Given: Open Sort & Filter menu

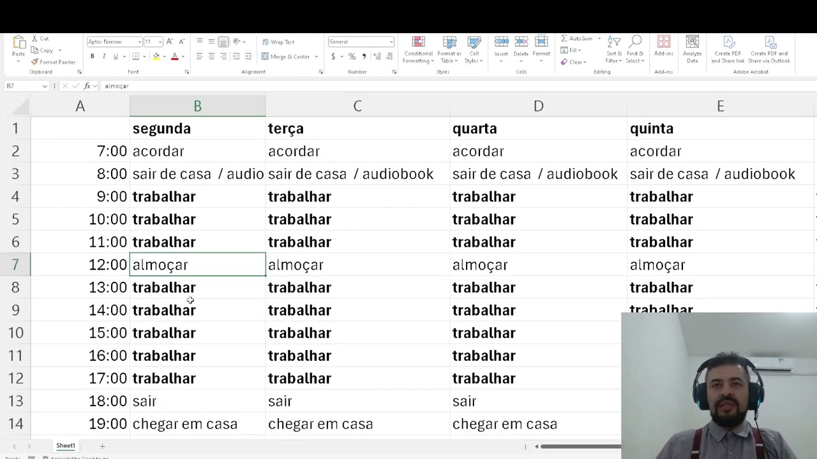Looking at the screenshot, I should (614, 49).
